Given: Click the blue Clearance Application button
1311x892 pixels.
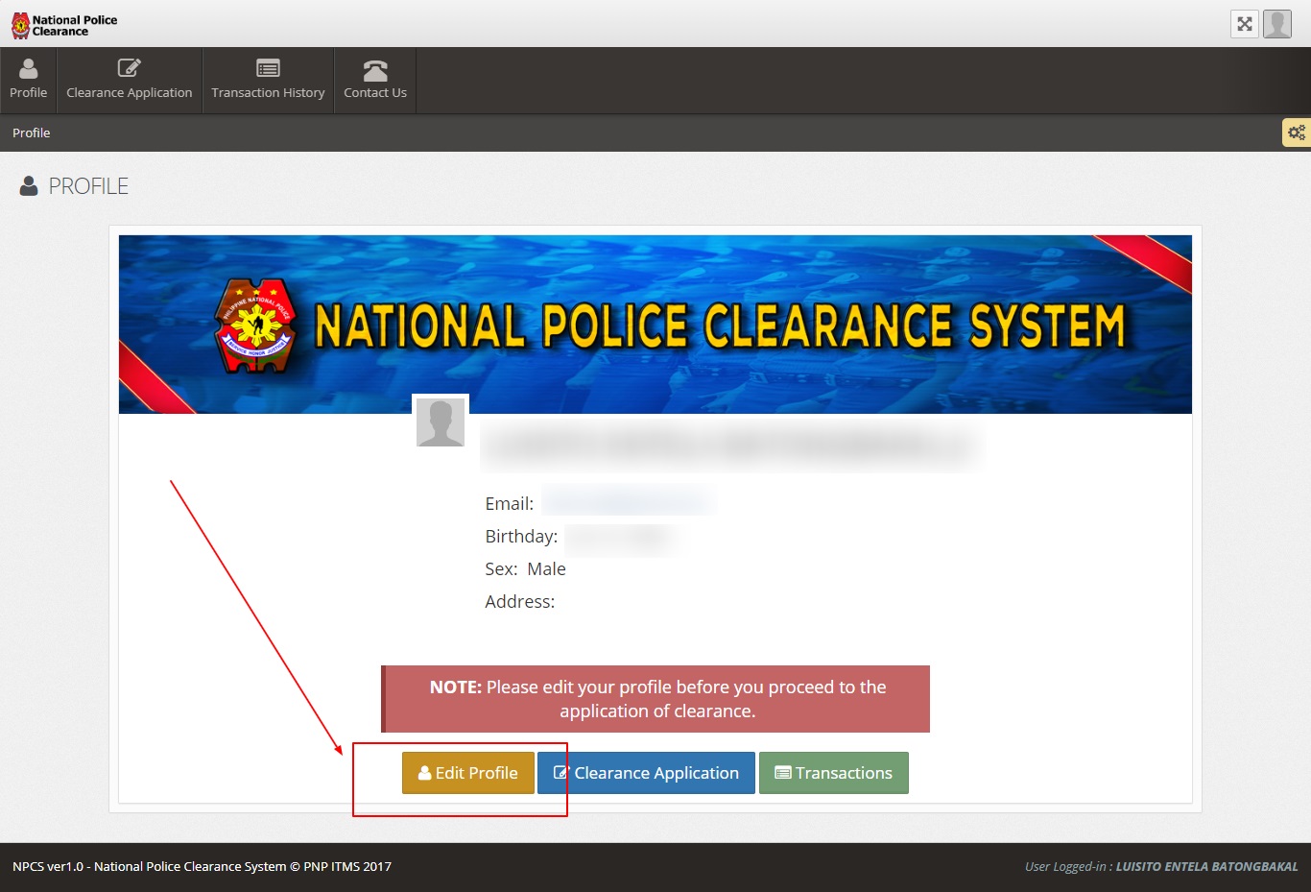Looking at the screenshot, I should [x=646, y=773].
